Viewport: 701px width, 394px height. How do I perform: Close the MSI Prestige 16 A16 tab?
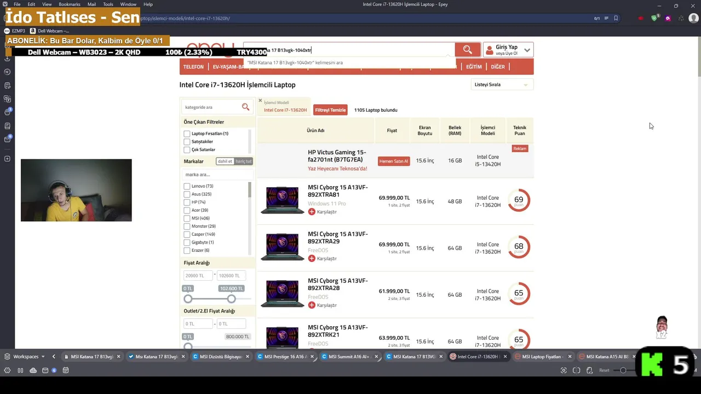tap(312, 357)
